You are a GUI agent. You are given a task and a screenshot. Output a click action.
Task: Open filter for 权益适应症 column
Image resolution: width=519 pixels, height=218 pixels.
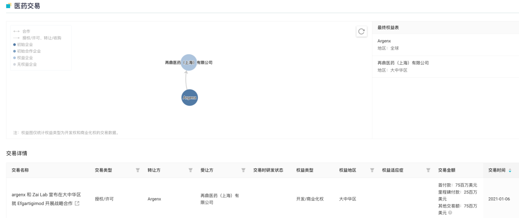pyautogui.click(x=428, y=170)
